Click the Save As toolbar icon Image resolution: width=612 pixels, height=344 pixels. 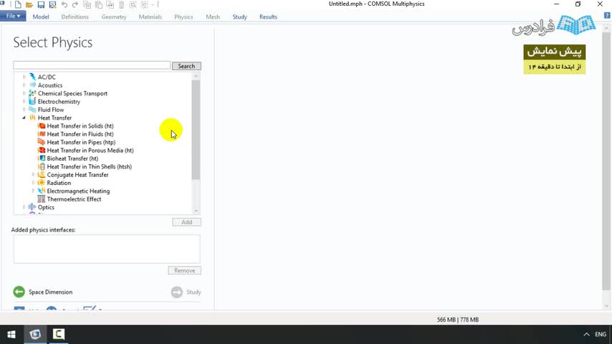point(53,5)
